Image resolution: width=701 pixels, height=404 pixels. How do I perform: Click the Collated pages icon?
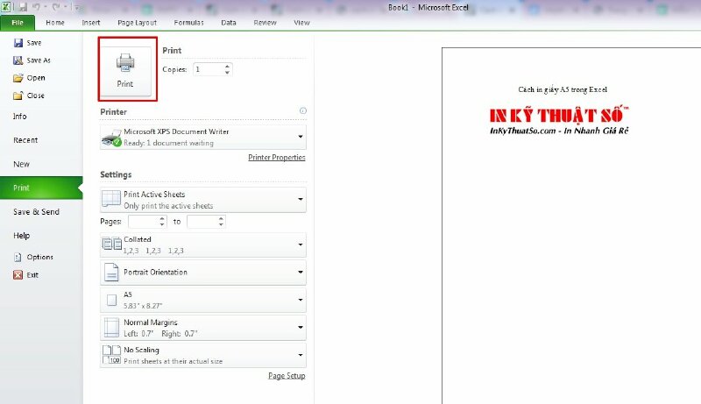pos(111,244)
